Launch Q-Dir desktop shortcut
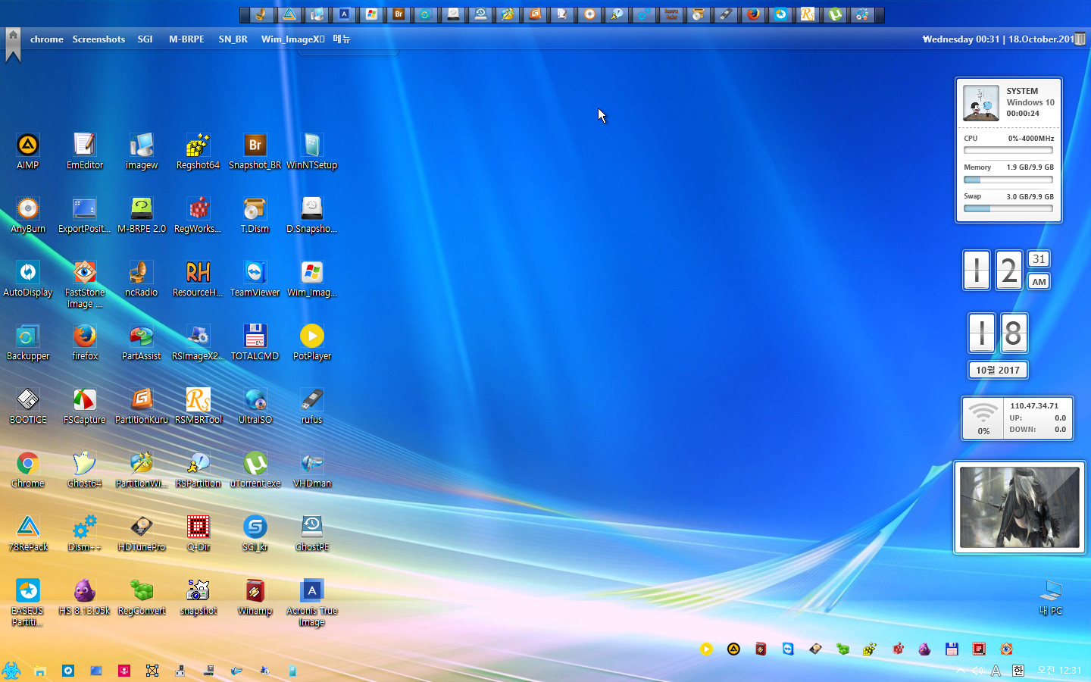Viewport: 1091px width, 682px height. coord(199,533)
